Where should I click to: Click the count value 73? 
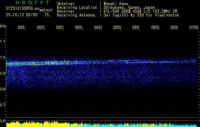click(x=47, y=15)
